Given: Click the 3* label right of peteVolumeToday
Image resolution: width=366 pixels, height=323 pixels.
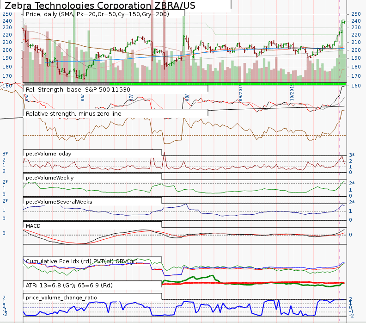Looking at the screenshot, I should (352, 155).
